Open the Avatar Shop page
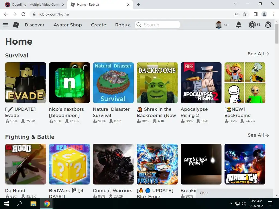The width and height of the screenshot is (279, 209). click(68, 25)
